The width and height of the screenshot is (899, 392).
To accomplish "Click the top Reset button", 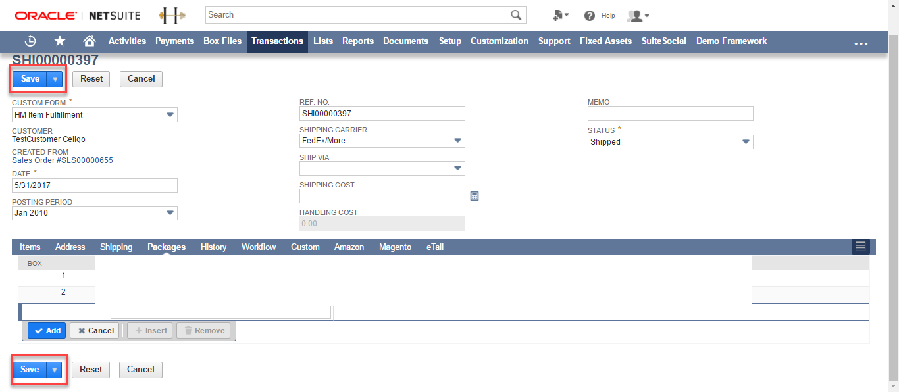I will pos(91,79).
